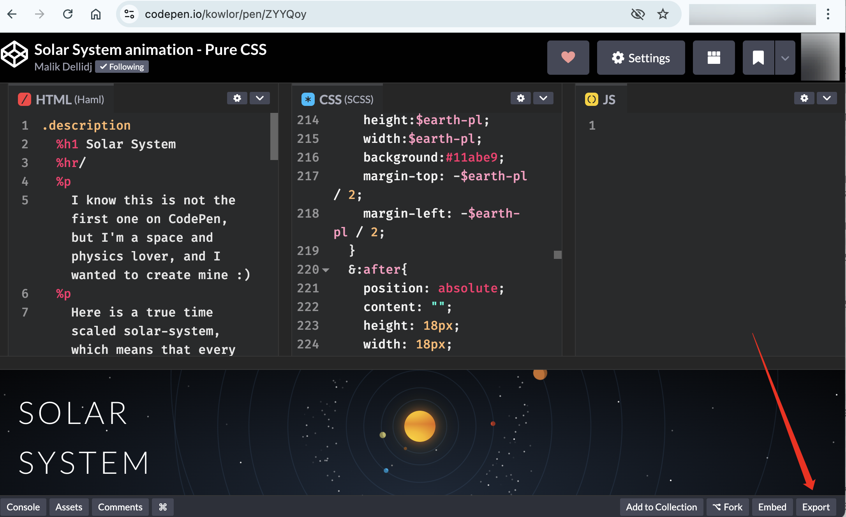The height and width of the screenshot is (517, 846).
Task: Expand the bookmark dropdown arrow
Action: coord(785,58)
